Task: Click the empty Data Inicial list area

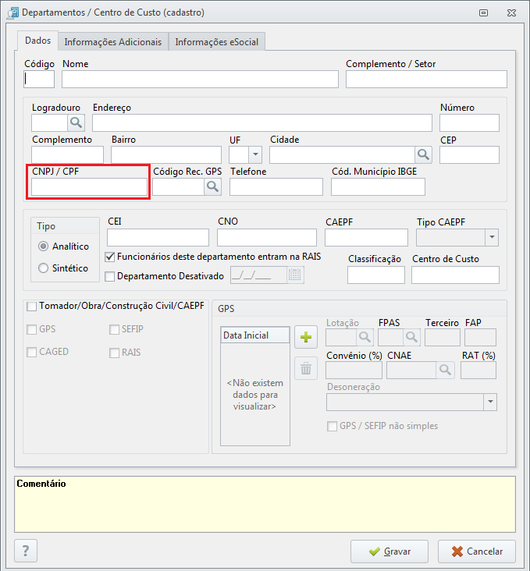Action: tap(254, 394)
